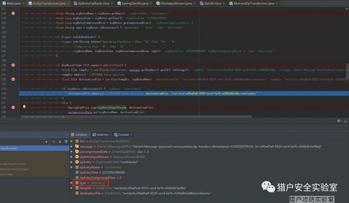Click the Console tab's console icon
This screenshot has height=203, width=349.
(x=117, y=134)
